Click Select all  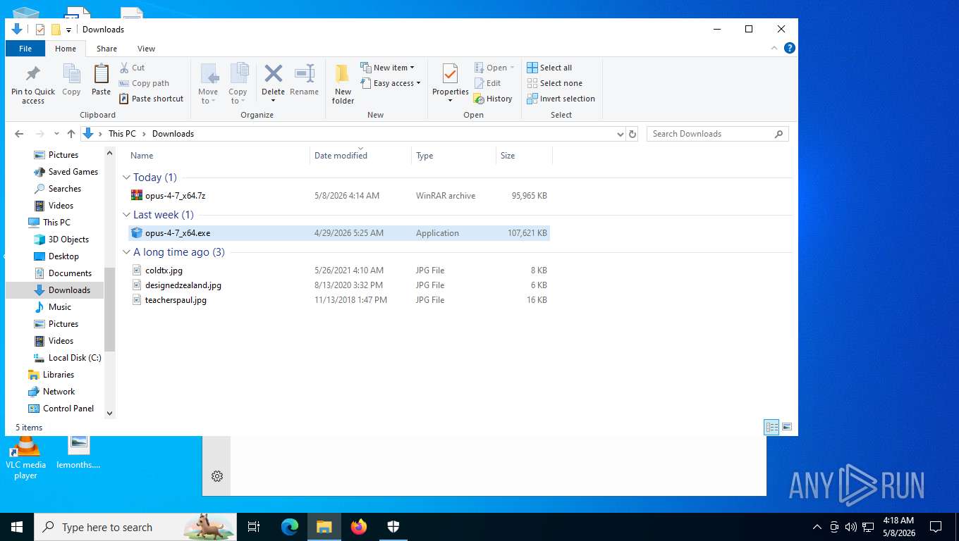[549, 68]
